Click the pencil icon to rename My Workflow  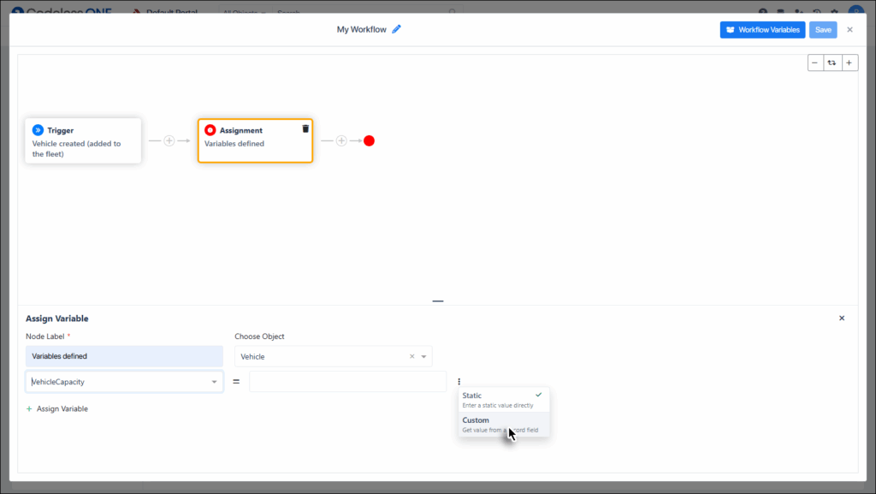(396, 29)
